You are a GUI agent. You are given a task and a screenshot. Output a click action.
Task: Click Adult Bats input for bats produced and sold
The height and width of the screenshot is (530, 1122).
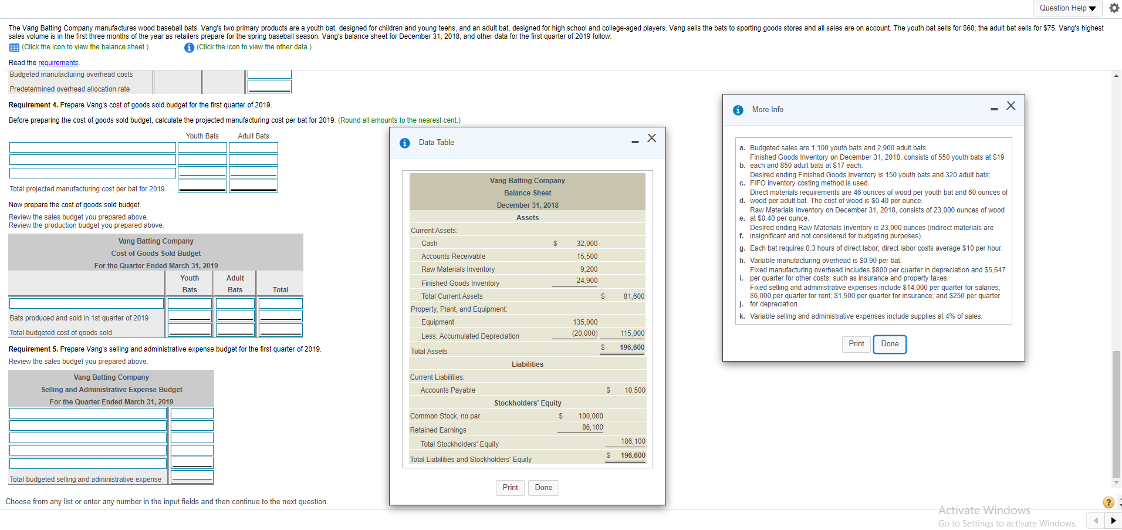tap(235, 316)
